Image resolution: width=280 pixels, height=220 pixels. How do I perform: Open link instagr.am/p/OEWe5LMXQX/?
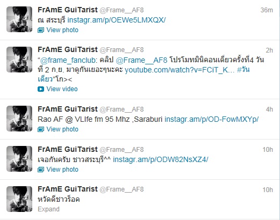(x=117, y=20)
